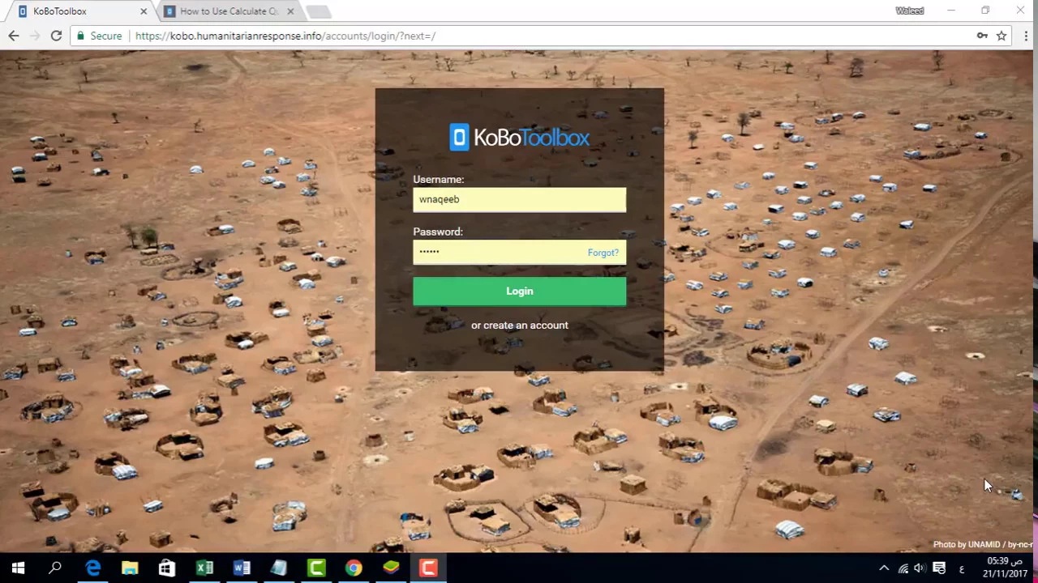Open a new browser tab
Image resolution: width=1038 pixels, height=583 pixels.
click(x=319, y=11)
